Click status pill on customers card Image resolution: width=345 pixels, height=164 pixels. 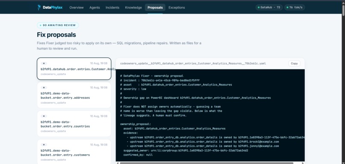tap(44, 145)
